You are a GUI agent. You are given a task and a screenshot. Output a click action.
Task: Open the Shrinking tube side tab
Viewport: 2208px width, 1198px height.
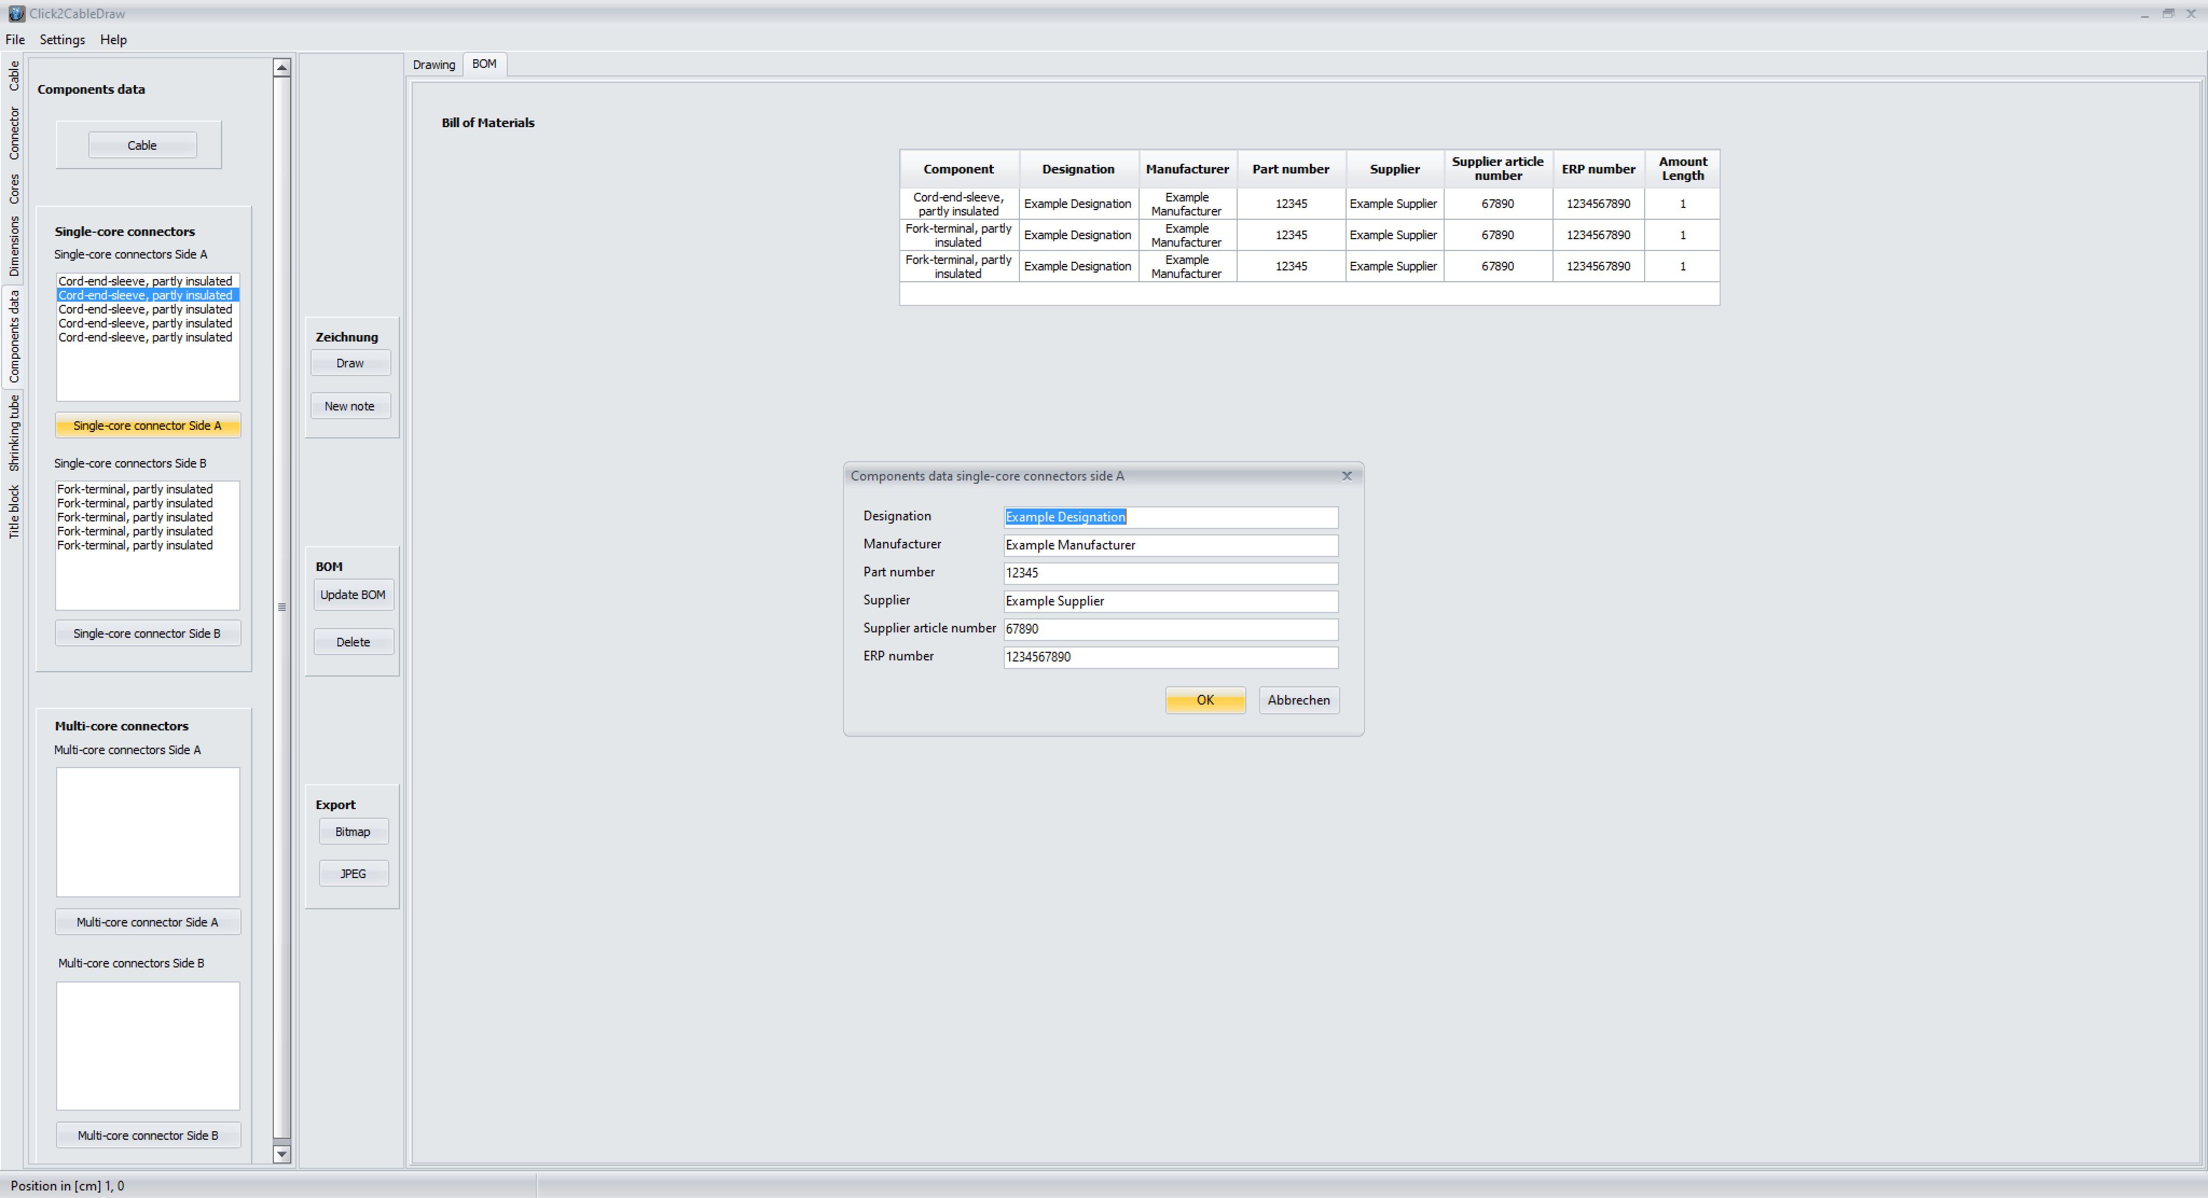pyautogui.click(x=13, y=433)
